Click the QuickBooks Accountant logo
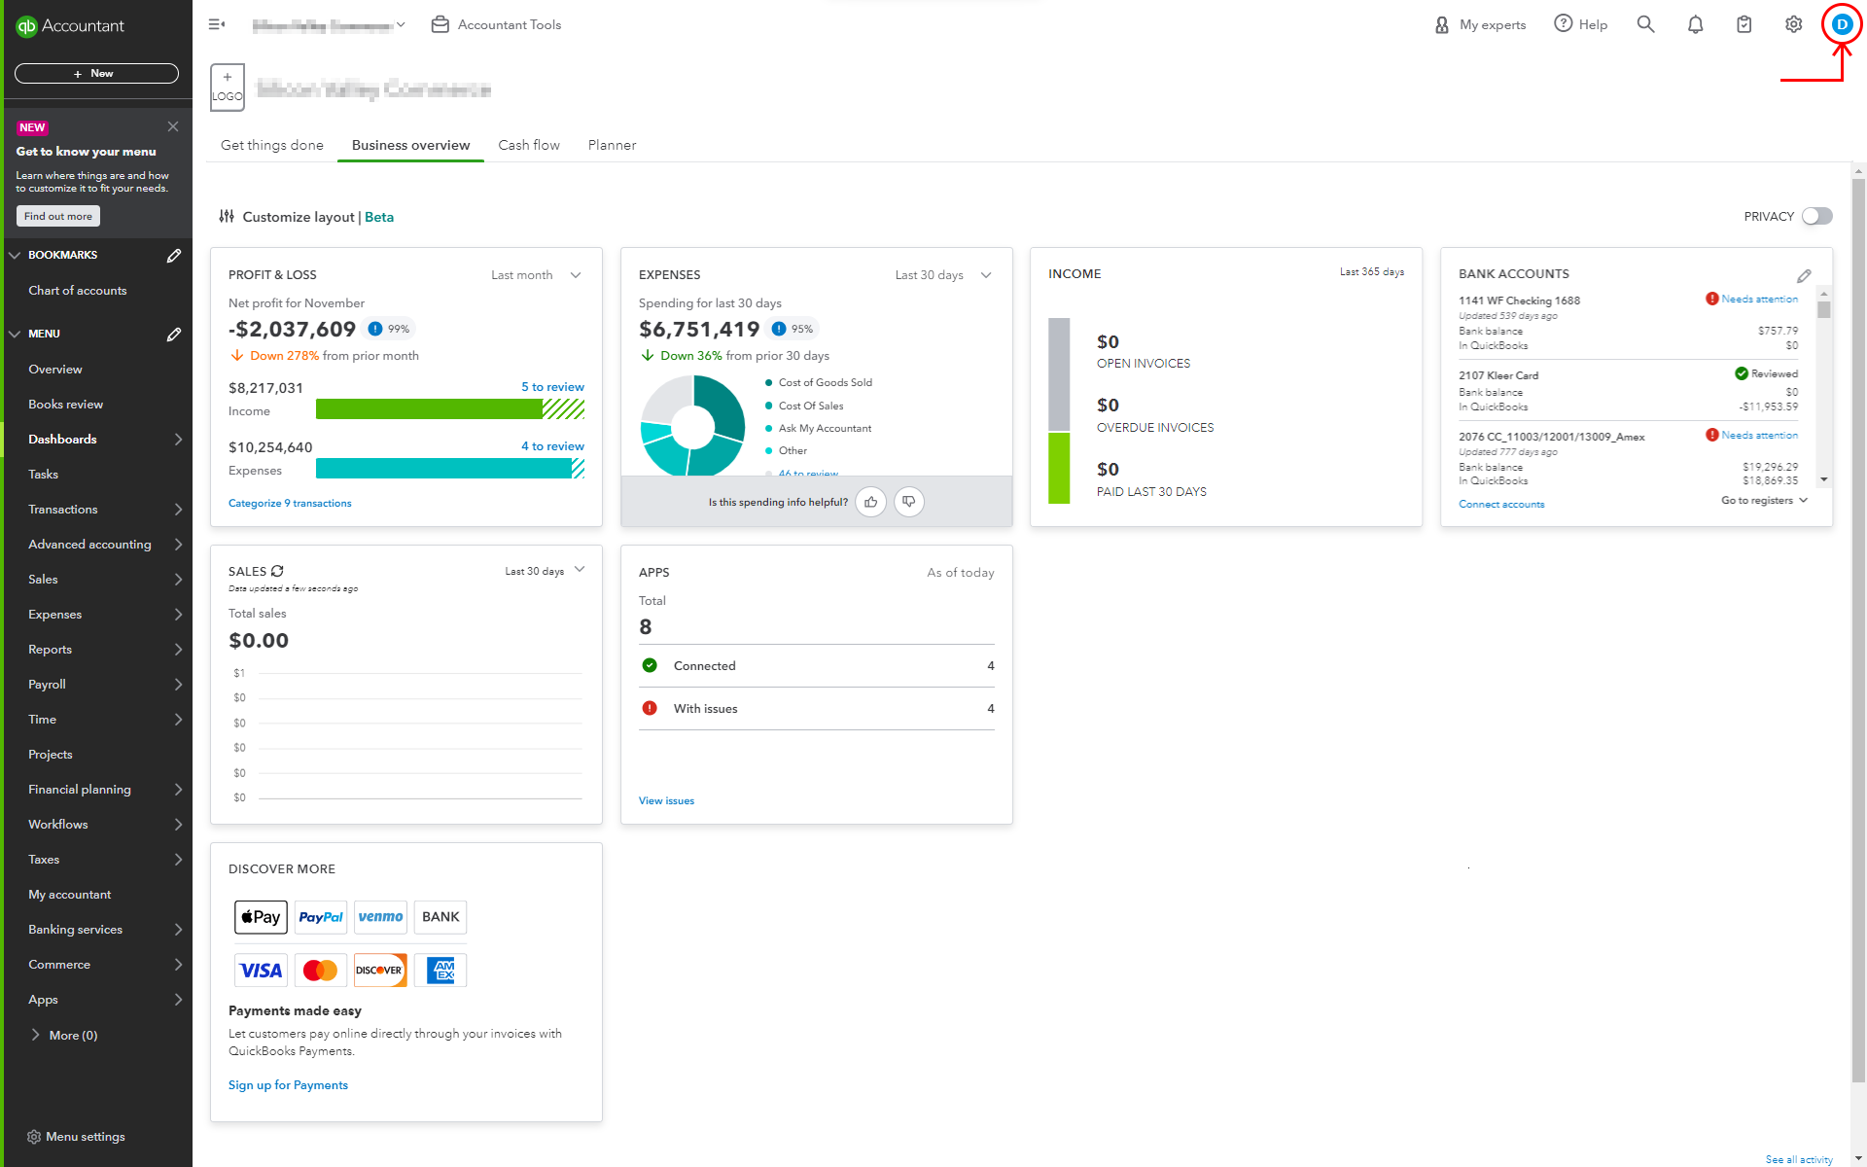Viewport: 1867px width, 1167px height. [71, 26]
